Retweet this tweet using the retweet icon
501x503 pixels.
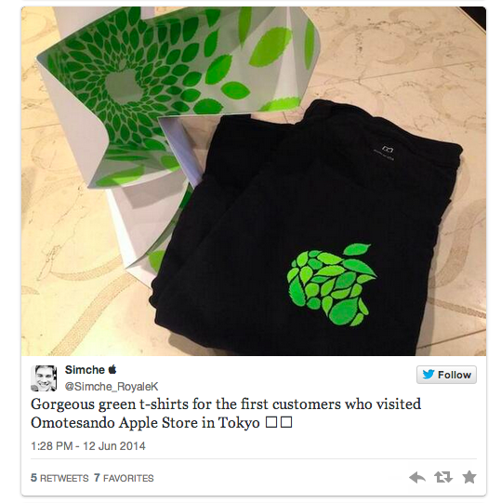point(443,477)
